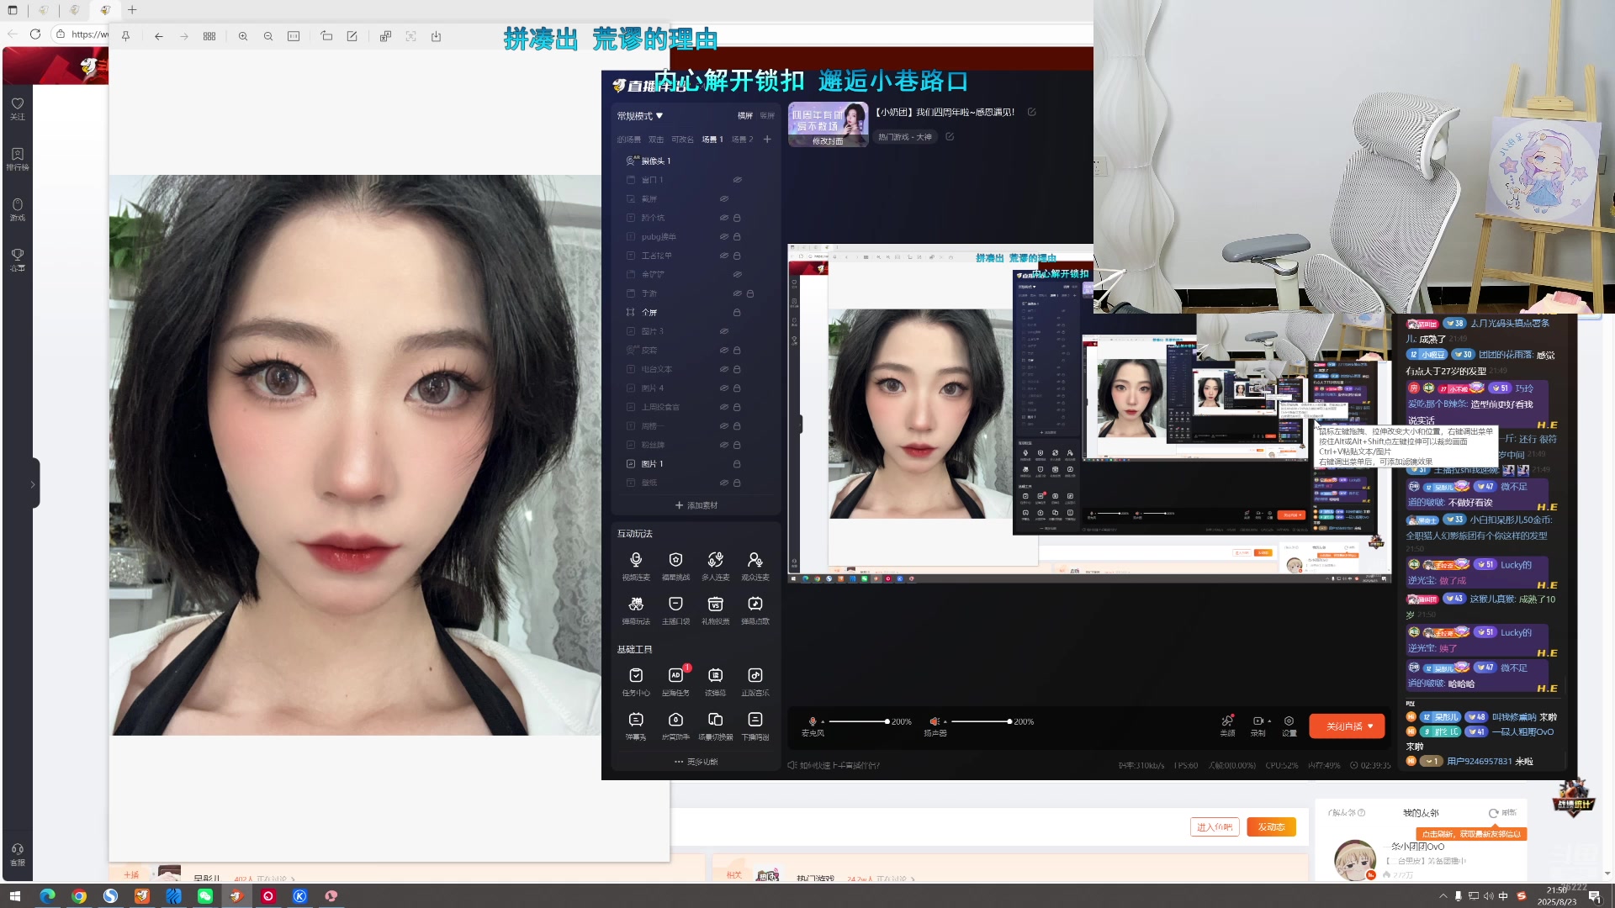Click browser zoom-in magnifier in toolbar
Viewport: 1615px width, 908px height.
coord(243,36)
